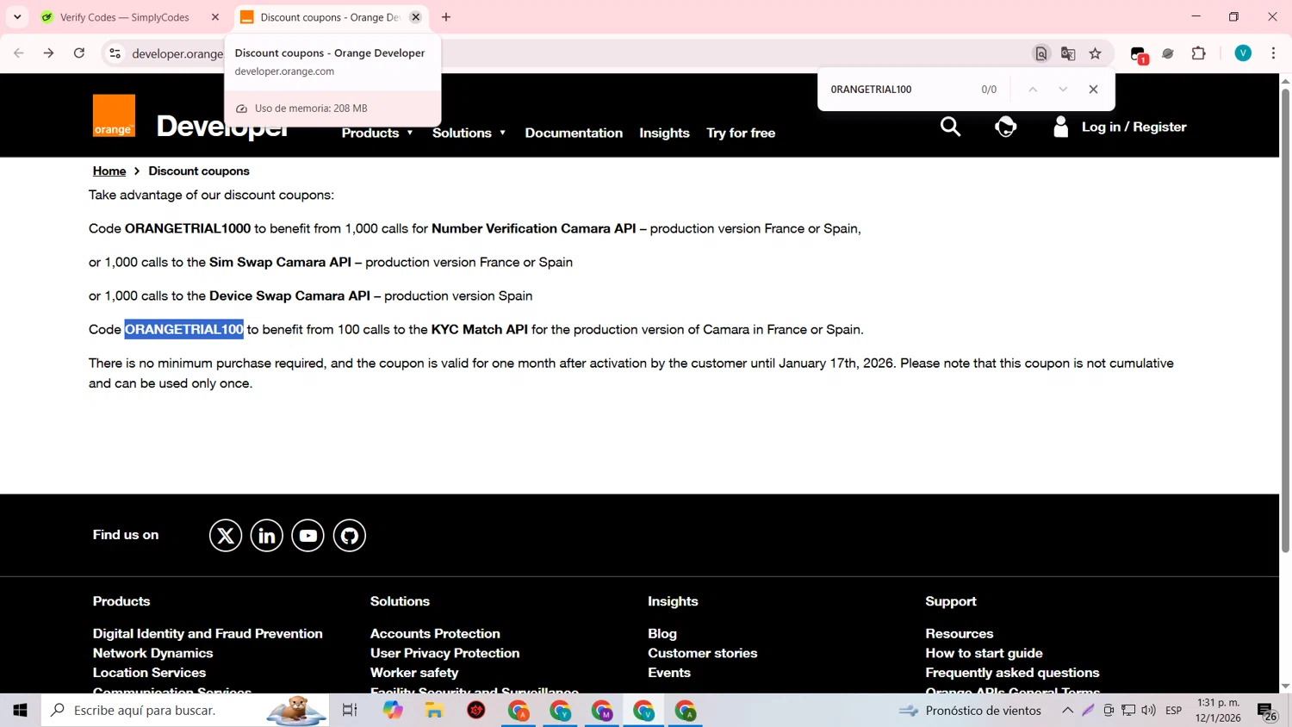Open Location Services footer link
The width and height of the screenshot is (1292, 727).
tap(149, 673)
